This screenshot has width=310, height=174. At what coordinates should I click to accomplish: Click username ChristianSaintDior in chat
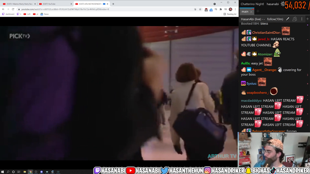266,33
